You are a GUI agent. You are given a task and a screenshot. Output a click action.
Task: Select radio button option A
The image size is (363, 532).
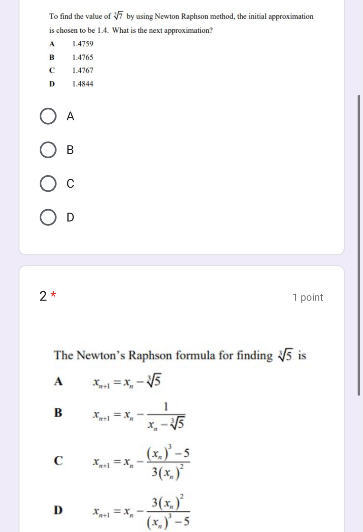click(x=48, y=116)
